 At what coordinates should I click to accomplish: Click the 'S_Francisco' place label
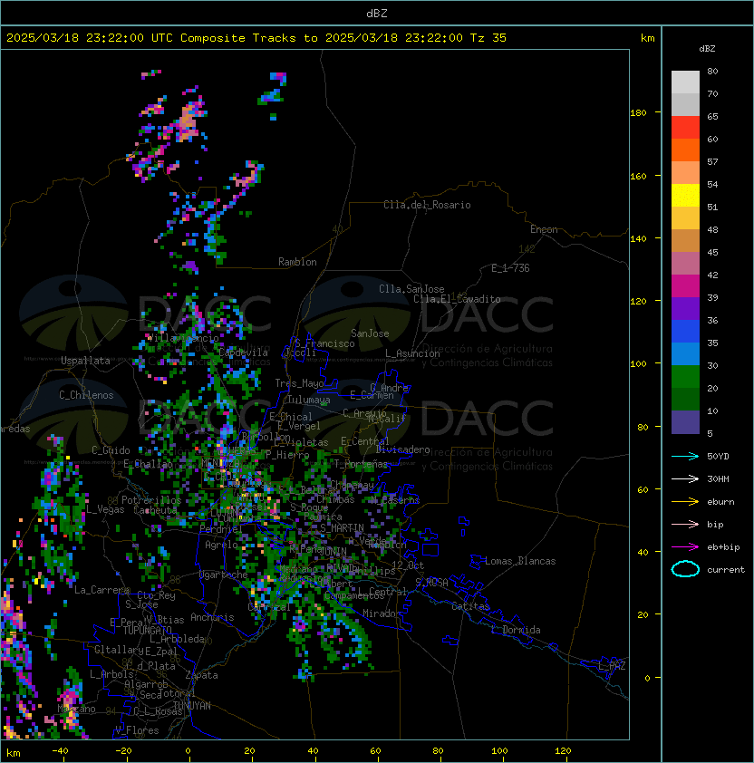click(x=324, y=343)
